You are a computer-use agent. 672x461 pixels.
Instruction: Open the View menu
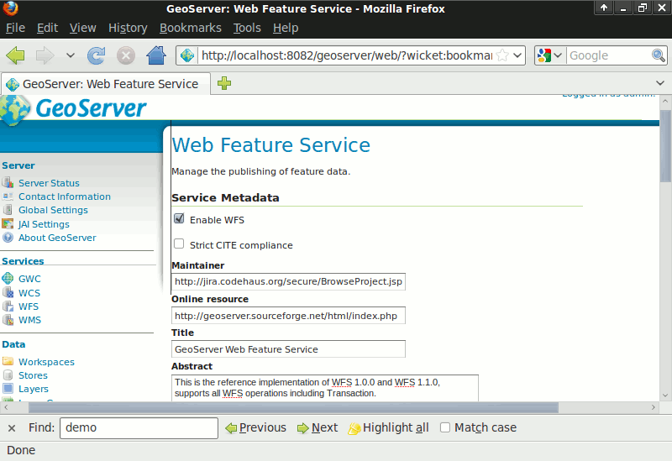[x=82, y=28]
